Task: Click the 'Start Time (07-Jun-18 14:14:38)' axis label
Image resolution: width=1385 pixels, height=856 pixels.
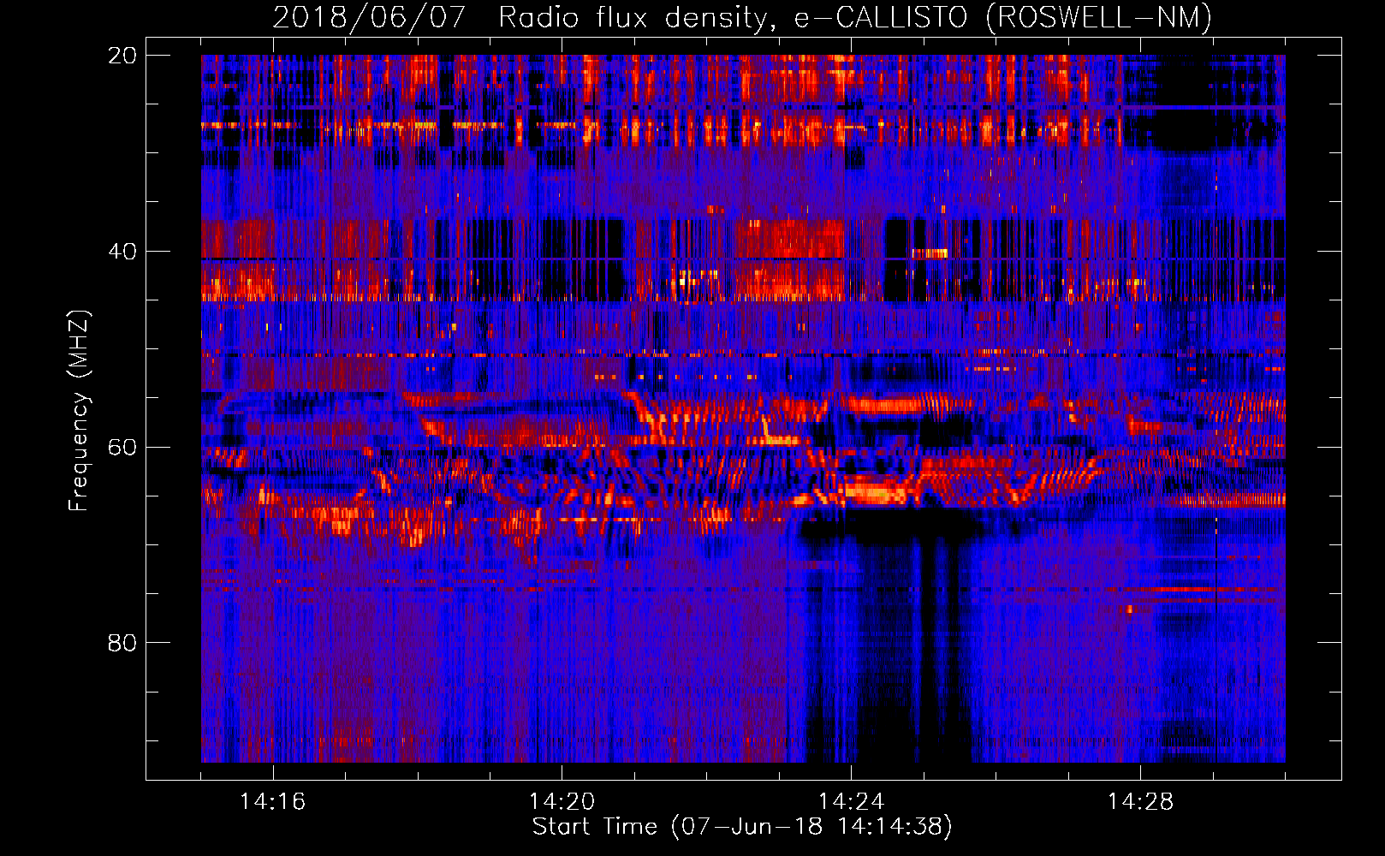Action: tap(742, 827)
